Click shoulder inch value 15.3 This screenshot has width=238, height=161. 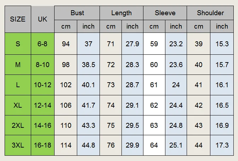point(222,44)
